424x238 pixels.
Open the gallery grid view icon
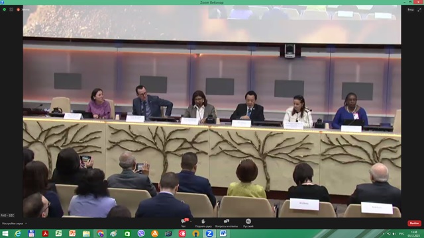point(11,9)
